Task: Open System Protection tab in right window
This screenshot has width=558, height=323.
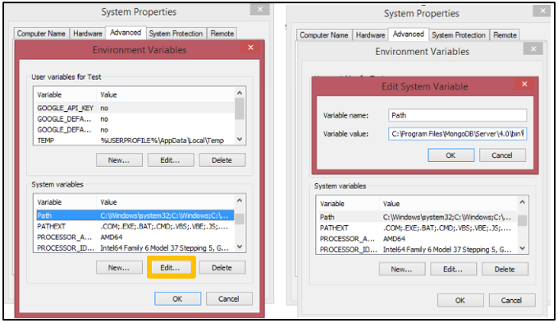Action: 459,35
